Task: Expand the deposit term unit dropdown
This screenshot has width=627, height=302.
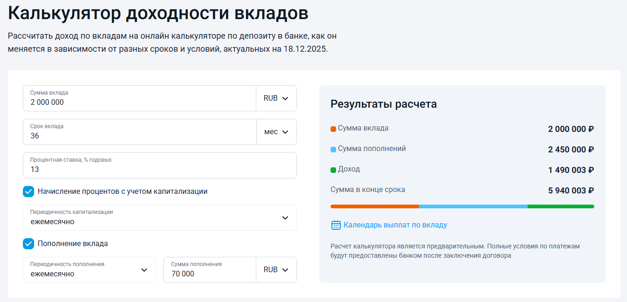Action: tap(276, 132)
